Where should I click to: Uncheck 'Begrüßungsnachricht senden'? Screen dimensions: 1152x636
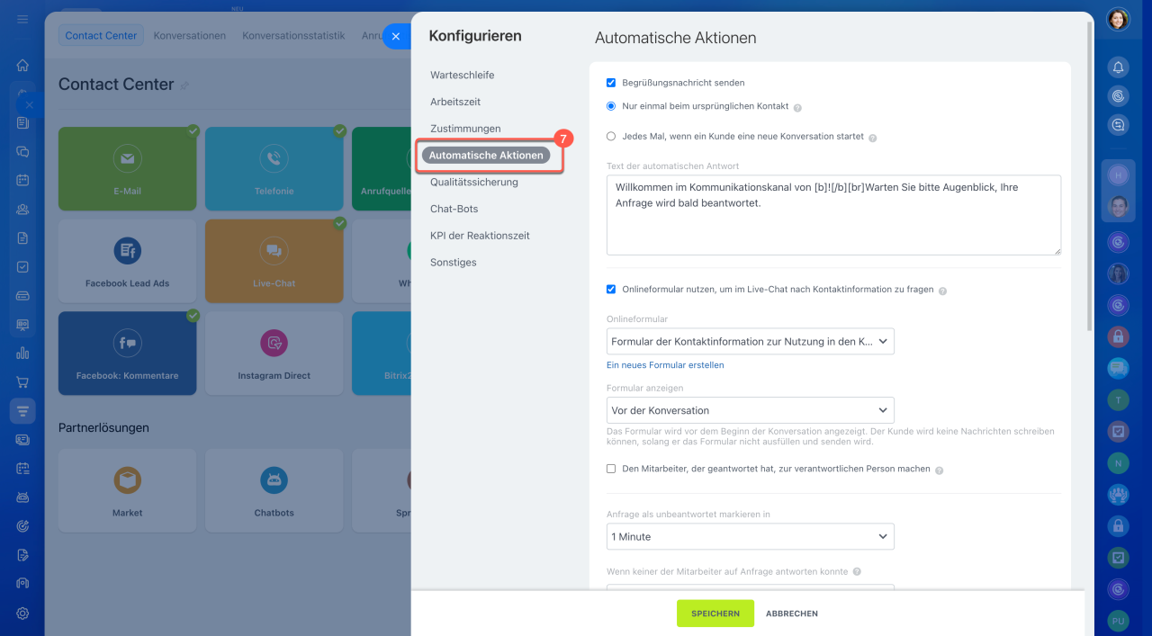click(611, 83)
